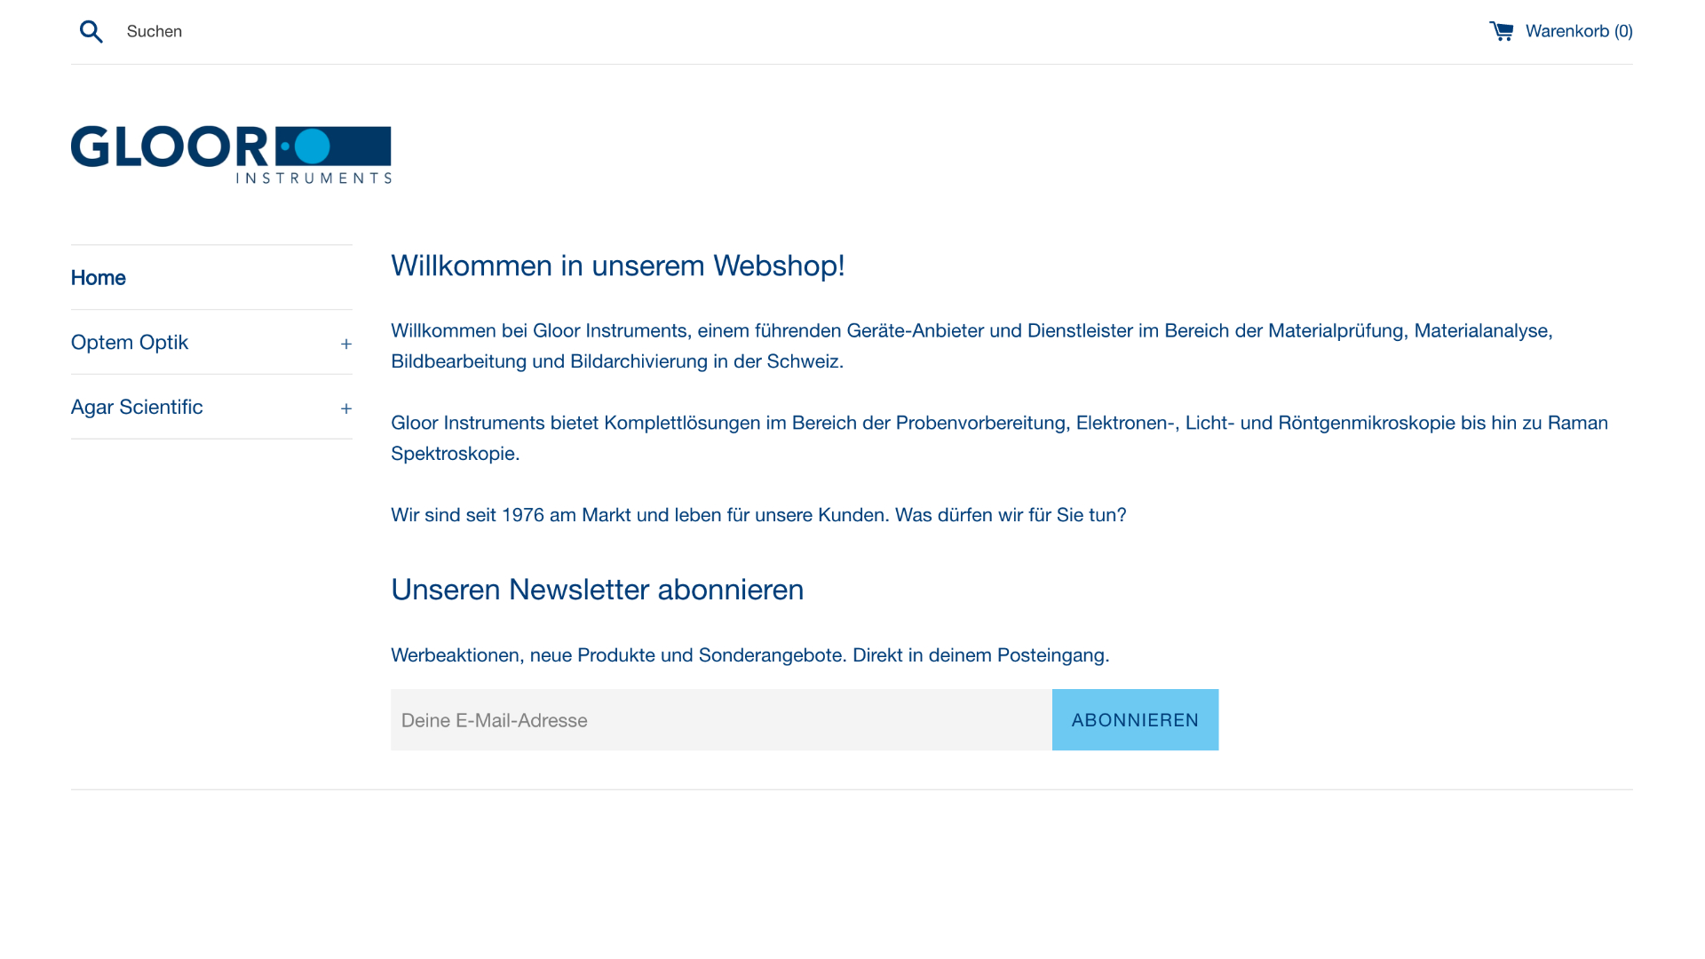Viewport: 1705px width, 959px height.
Task: Click the Gloor Instruments logo
Action: tap(231, 155)
